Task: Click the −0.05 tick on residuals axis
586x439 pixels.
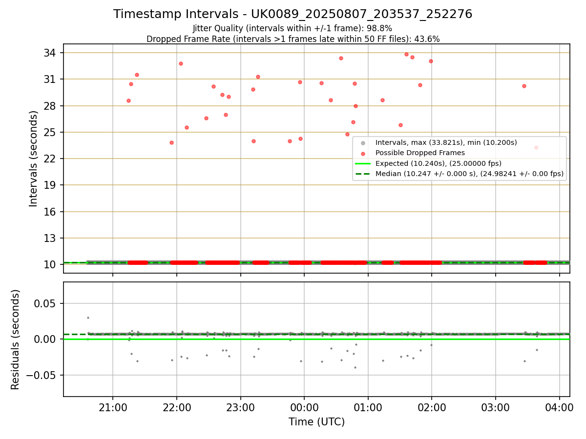Action: point(42,375)
